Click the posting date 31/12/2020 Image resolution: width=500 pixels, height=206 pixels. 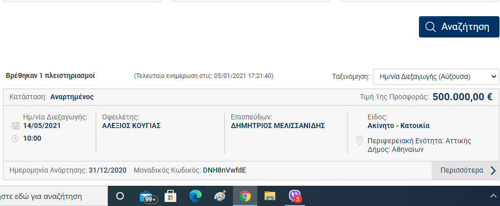(107, 171)
